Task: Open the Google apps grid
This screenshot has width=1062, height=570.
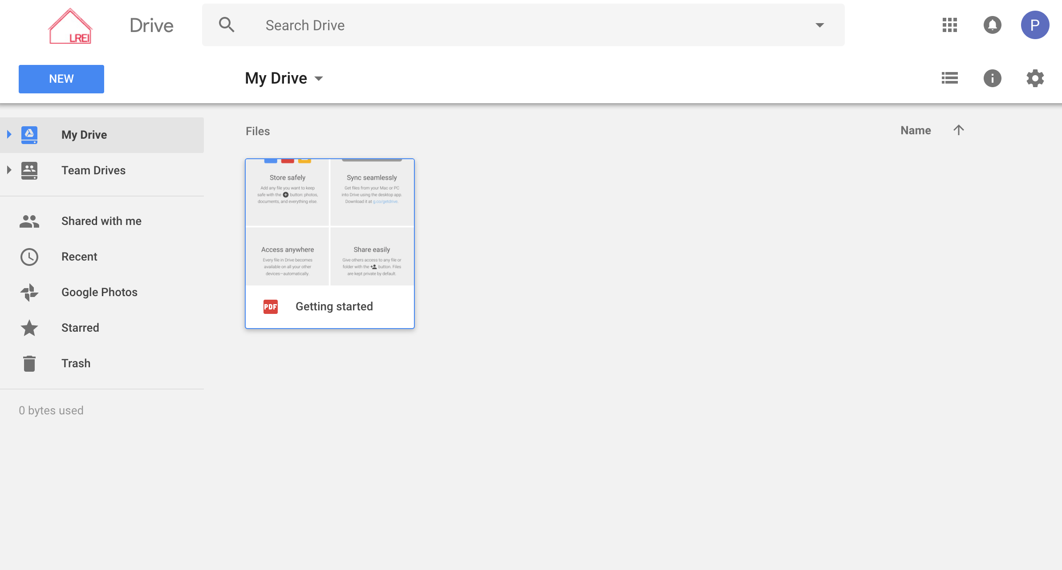Action: tap(950, 25)
